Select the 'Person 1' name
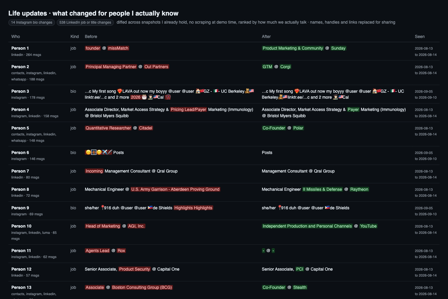 coord(20,48)
